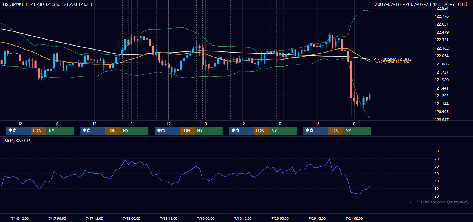Click price axis label 121.886
This screenshot has height=222, width=473.
tap(442, 64)
